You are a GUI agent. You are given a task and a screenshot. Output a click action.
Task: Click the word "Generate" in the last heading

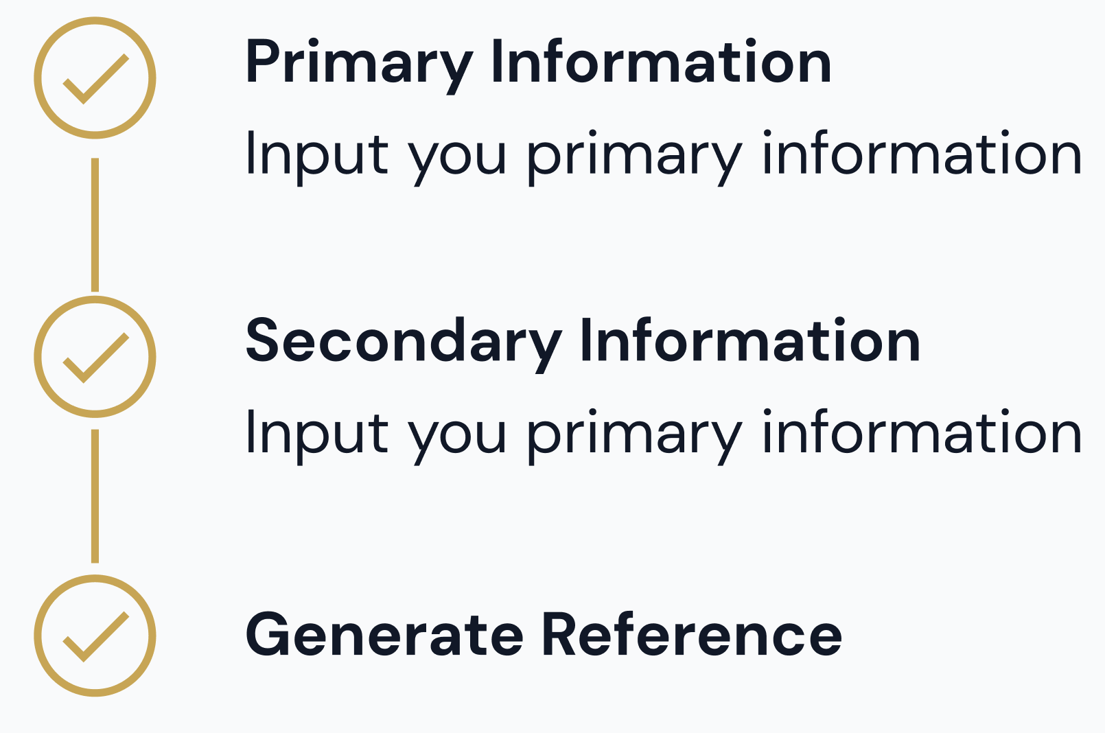pyautogui.click(x=384, y=636)
